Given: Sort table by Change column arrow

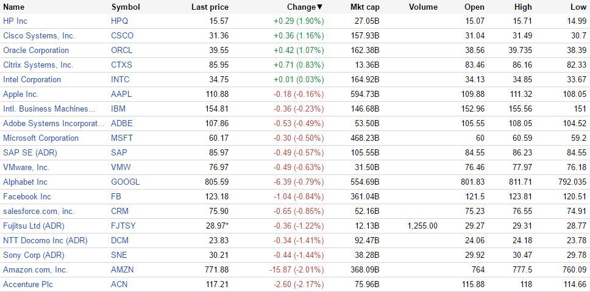Looking at the screenshot, I should (x=319, y=7).
